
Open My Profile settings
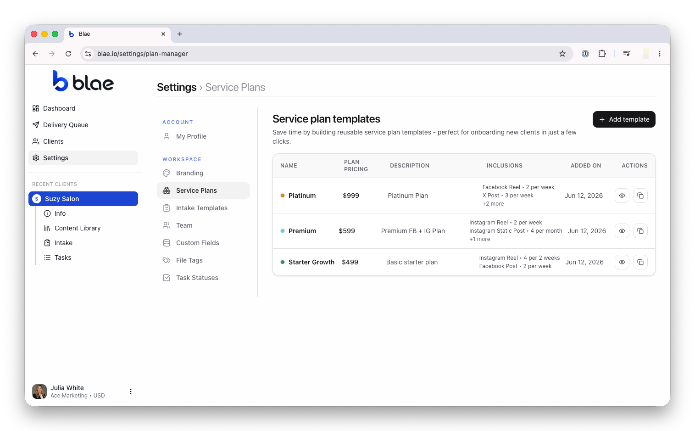[203, 136]
